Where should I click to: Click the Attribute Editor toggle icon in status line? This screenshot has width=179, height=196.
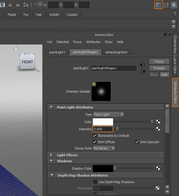pyautogui.click(x=158, y=5)
